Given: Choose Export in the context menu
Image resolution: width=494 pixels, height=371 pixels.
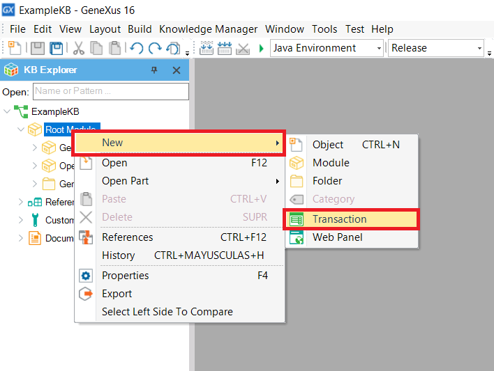Looking at the screenshot, I should pyautogui.click(x=179, y=294).
